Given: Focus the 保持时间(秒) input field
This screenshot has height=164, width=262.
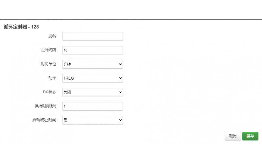Looking at the screenshot, I should 92,106.
